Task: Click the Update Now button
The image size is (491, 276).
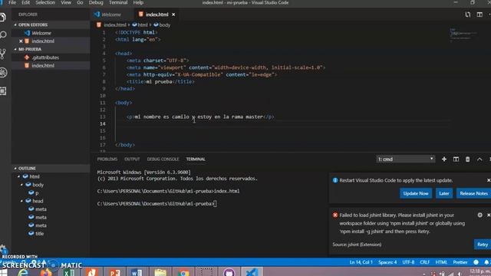Action: click(x=416, y=193)
